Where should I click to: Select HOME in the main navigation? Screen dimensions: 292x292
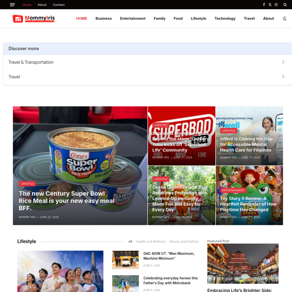(82, 18)
